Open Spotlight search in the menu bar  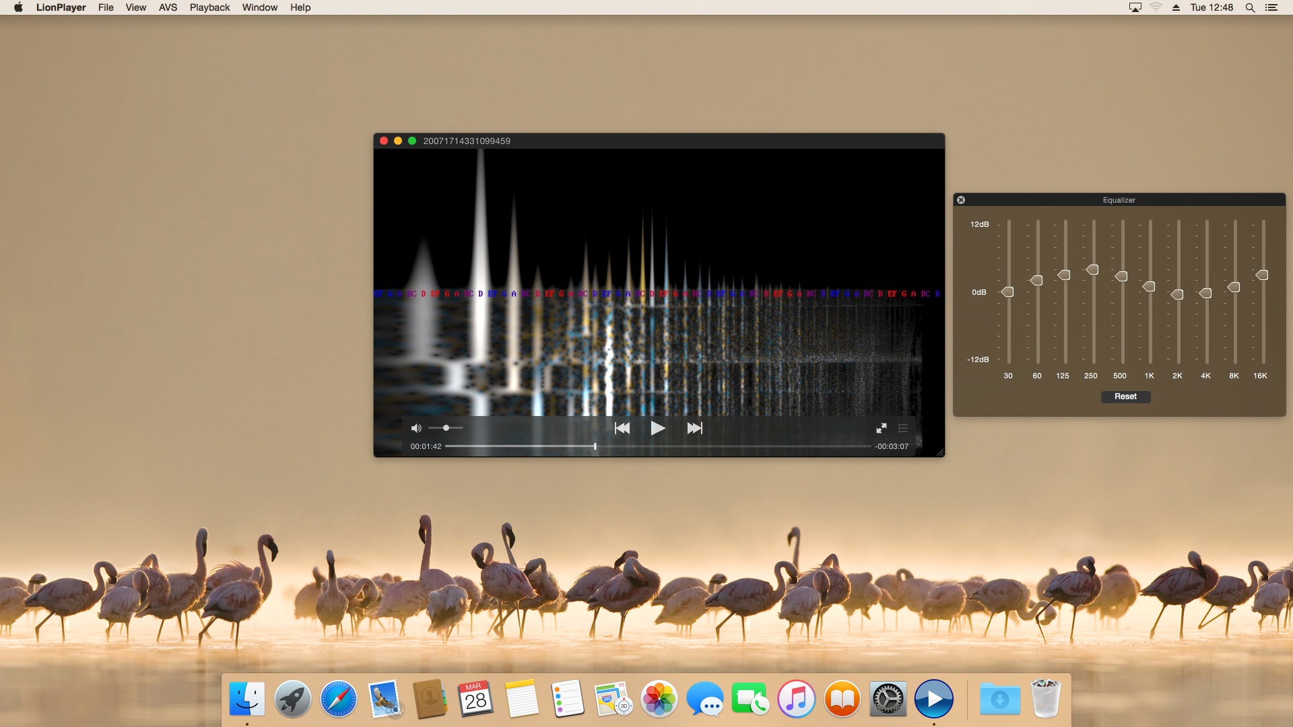tap(1250, 7)
